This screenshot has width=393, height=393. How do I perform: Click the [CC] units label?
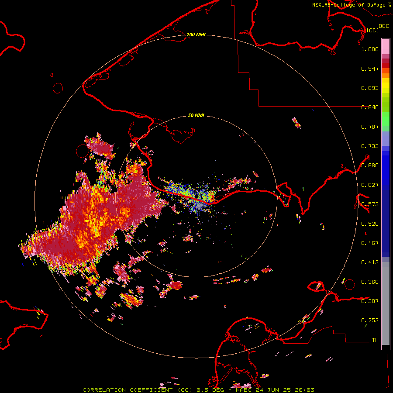(x=372, y=30)
